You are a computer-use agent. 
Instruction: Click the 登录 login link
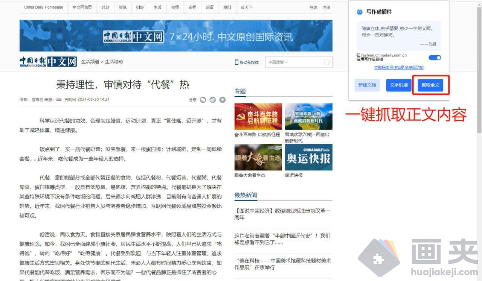point(313,7)
